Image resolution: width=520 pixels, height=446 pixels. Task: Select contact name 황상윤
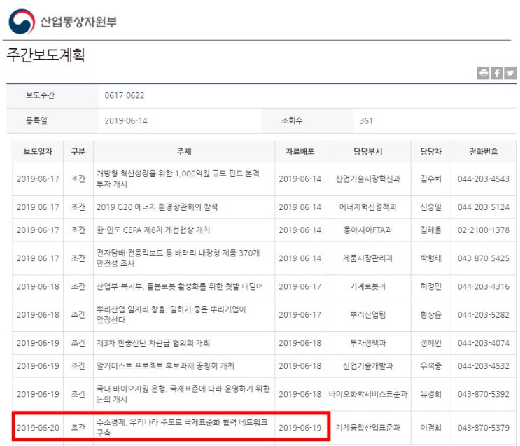[431, 314]
